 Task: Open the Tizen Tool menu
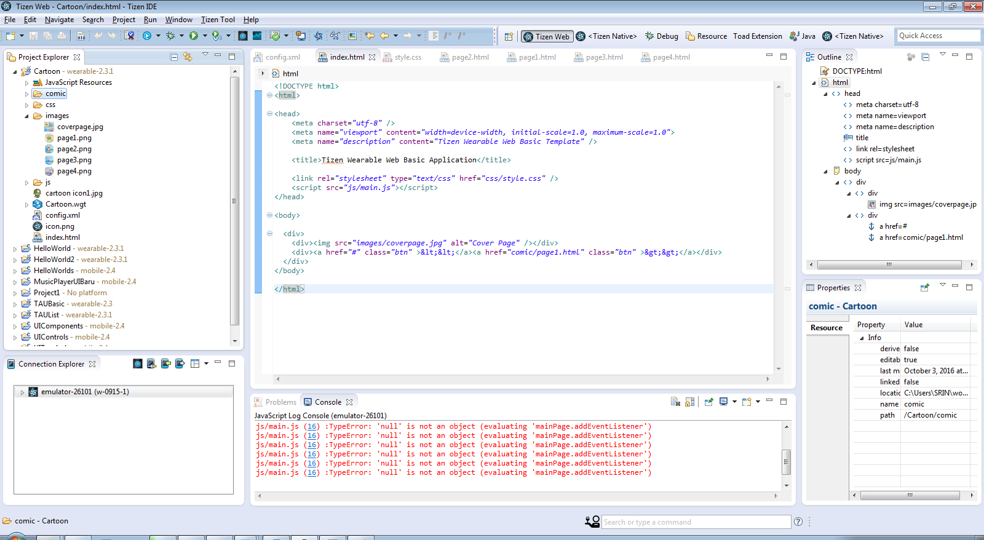(x=218, y=20)
